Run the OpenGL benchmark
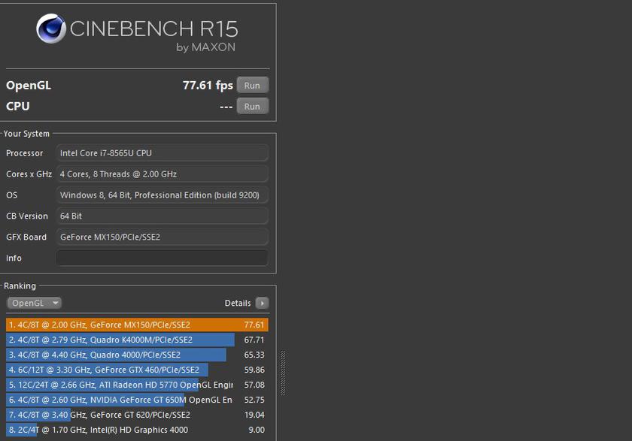632x441 pixels. [252, 86]
